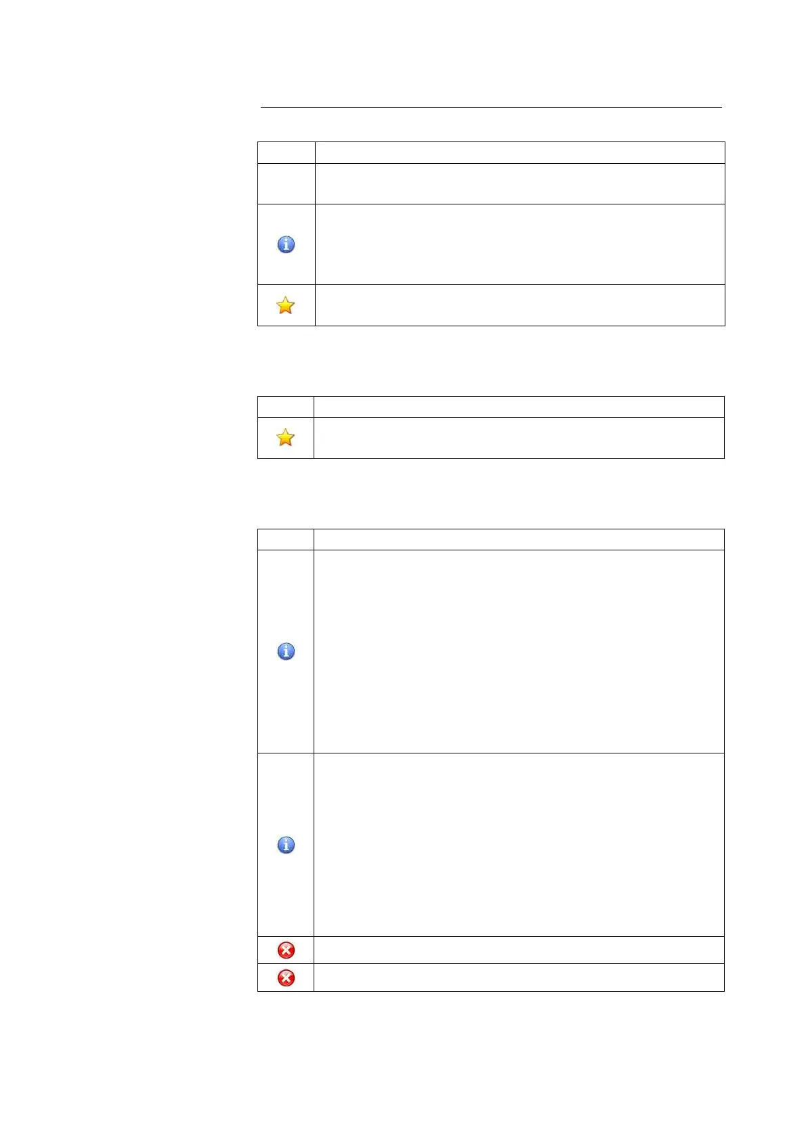Click the large cell beside the bottom table's upper info icon
The image size is (806, 1140).
pos(519,651)
